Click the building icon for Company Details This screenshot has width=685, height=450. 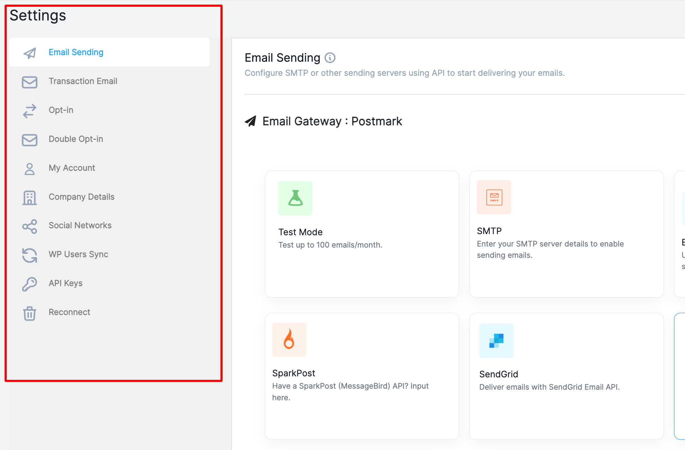(30, 197)
